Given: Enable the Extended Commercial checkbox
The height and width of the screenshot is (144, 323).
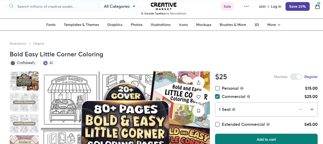Looking at the screenshot, I should (x=217, y=125).
